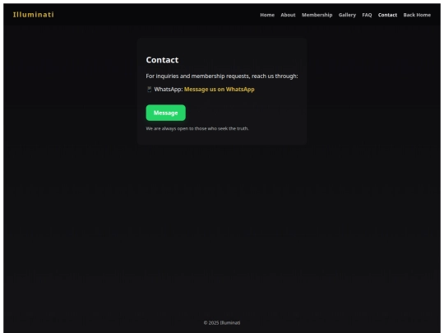The width and height of the screenshot is (444, 333).
Task: Open the Home nav link
Action: (x=267, y=15)
